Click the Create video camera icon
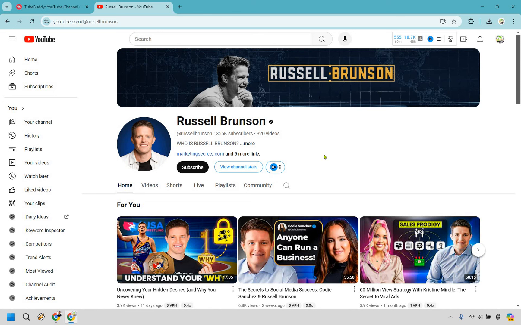Viewport: 521px width, 325px height. (464, 39)
